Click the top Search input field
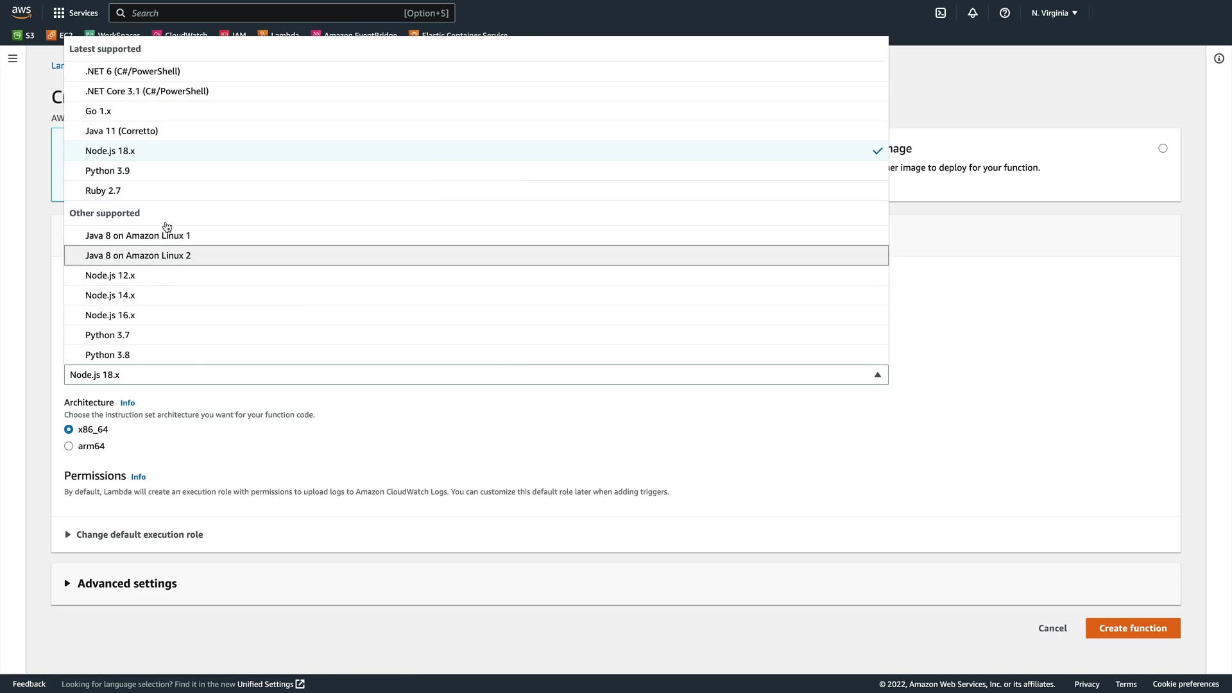The height and width of the screenshot is (693, 1232). click(x=263, y=13)
